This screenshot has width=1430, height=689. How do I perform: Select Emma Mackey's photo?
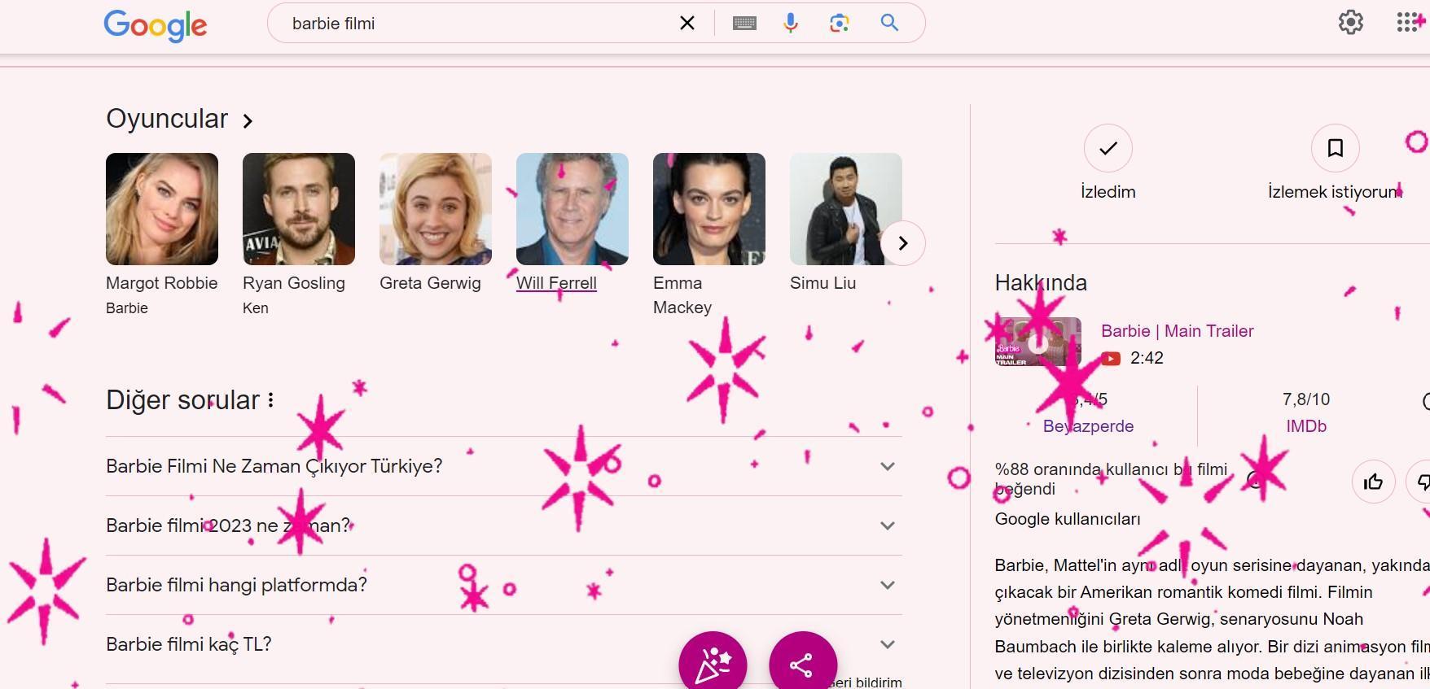click(x=709, y=209)
